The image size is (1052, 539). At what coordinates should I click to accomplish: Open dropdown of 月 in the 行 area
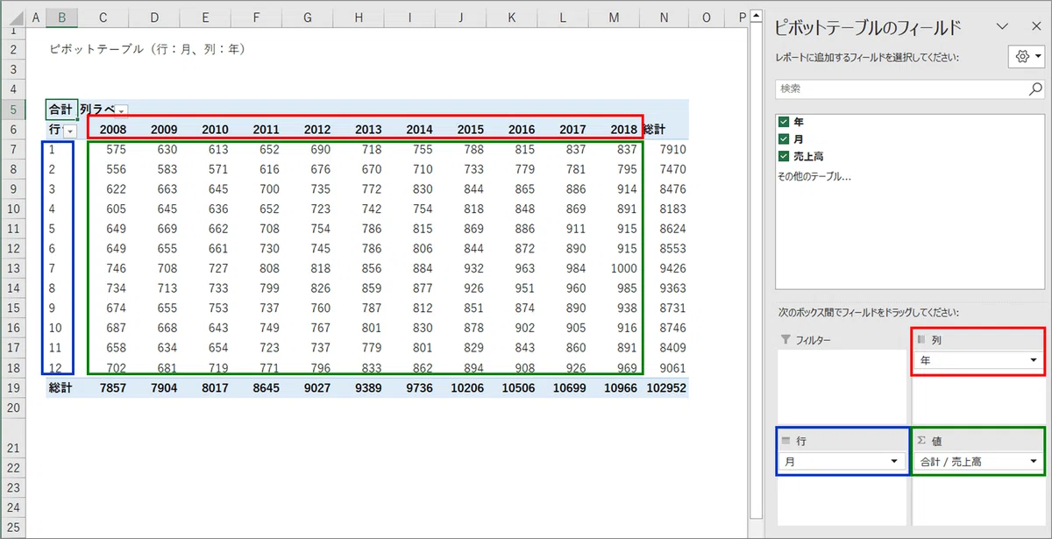click(894, 461)
